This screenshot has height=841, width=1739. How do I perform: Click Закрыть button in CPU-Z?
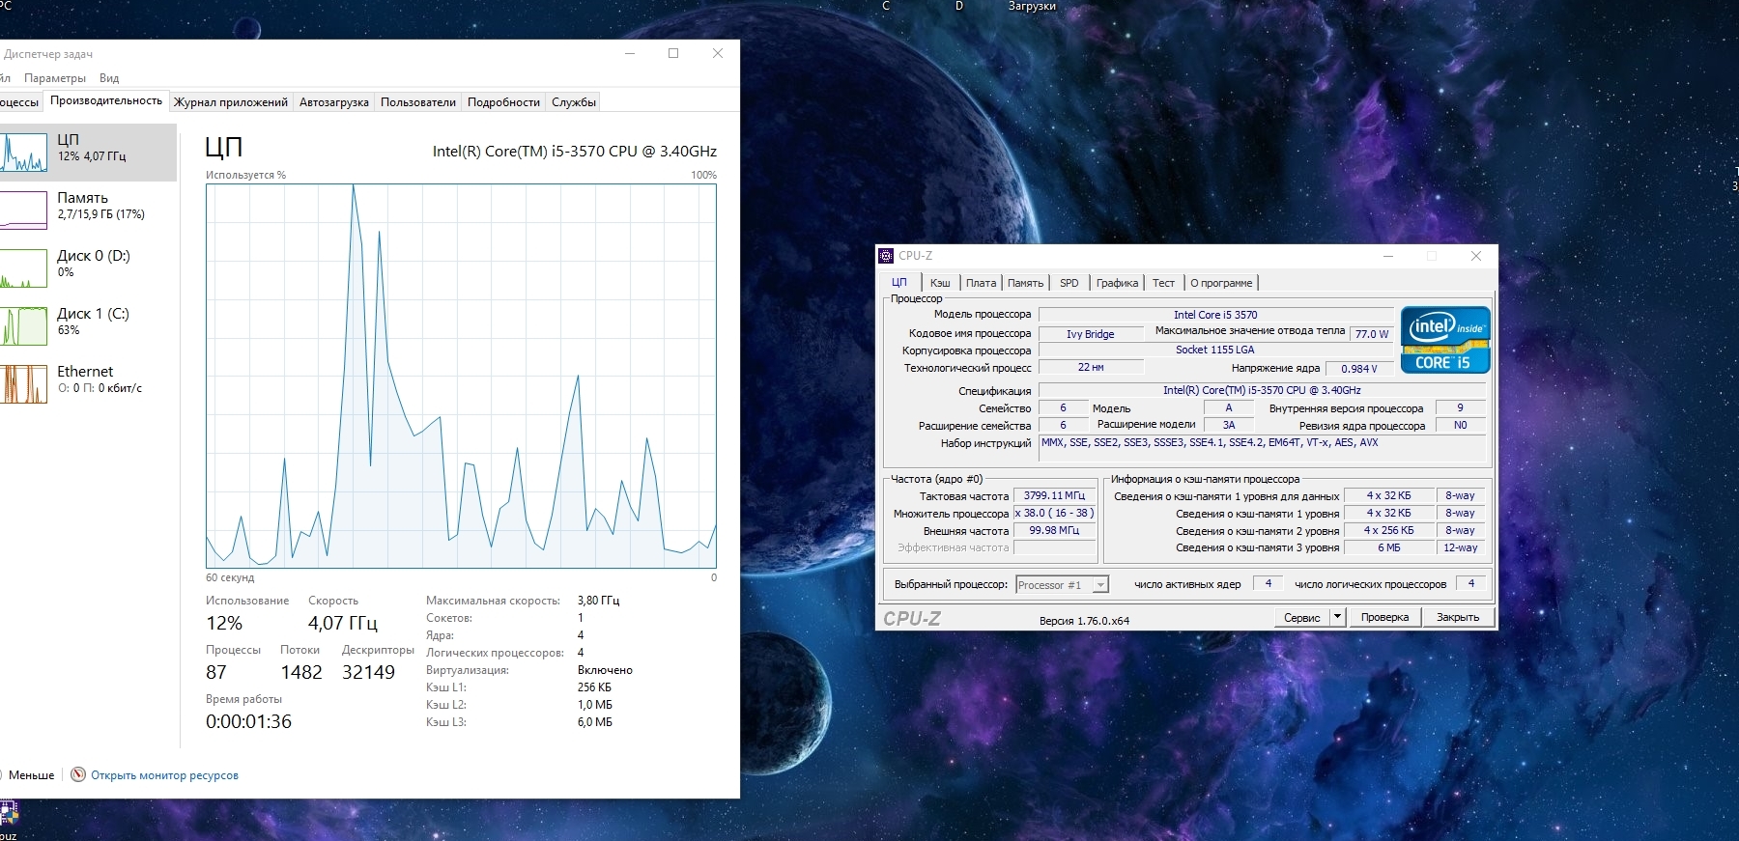click(x=1458, y=617)
